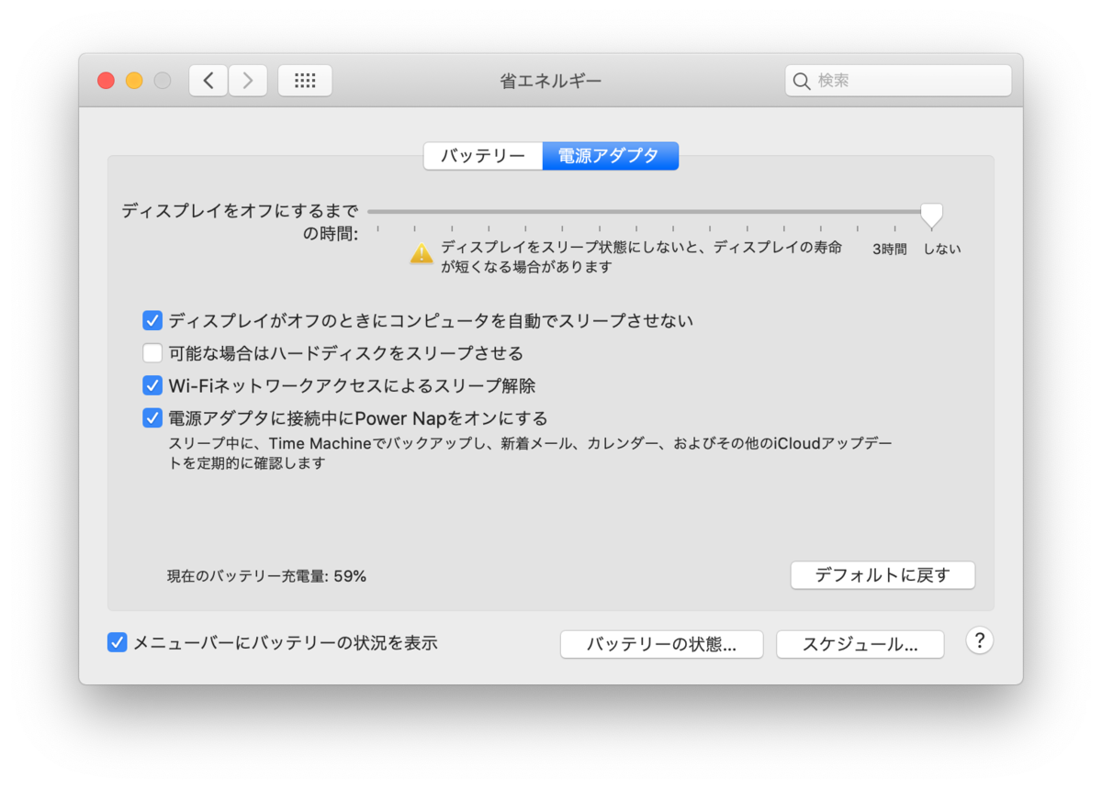This screenshot has width=1102, height=789.
Task: Click the Power Nap description text about Time Machine
Action: click(x=530, y=453)
